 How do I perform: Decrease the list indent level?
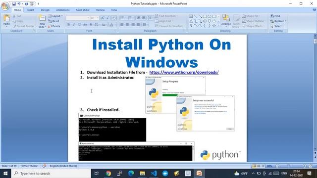[x=139, y=18]
